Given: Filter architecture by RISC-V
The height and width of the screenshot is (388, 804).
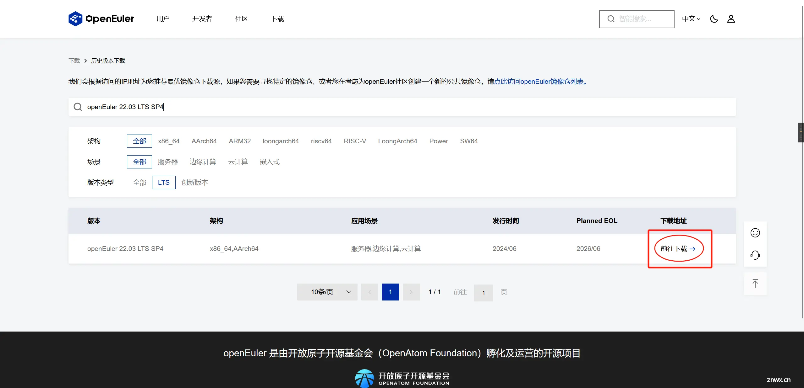Looking at the screenshot, I should pyautogui.click(x=355, y=141).
